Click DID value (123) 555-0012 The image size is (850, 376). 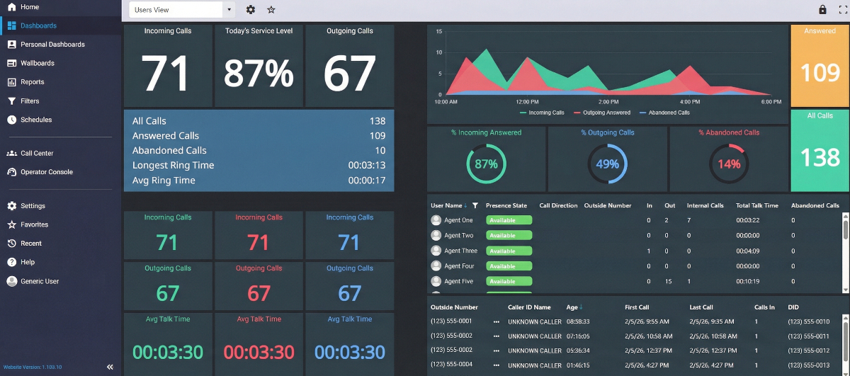(x=808, y=351)
